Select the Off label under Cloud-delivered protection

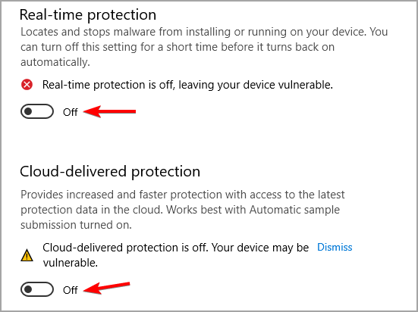[71, 290]
